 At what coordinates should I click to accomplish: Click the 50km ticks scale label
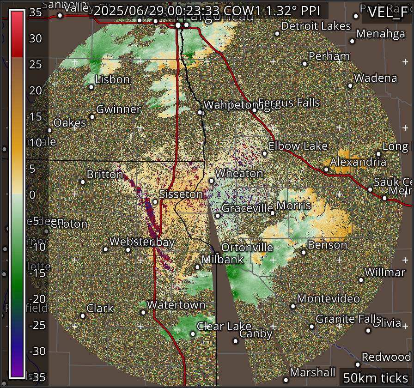(x=375, y=377)
